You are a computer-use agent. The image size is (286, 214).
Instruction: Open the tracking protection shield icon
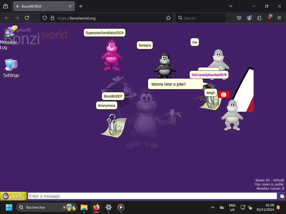[x=45, y=18]
